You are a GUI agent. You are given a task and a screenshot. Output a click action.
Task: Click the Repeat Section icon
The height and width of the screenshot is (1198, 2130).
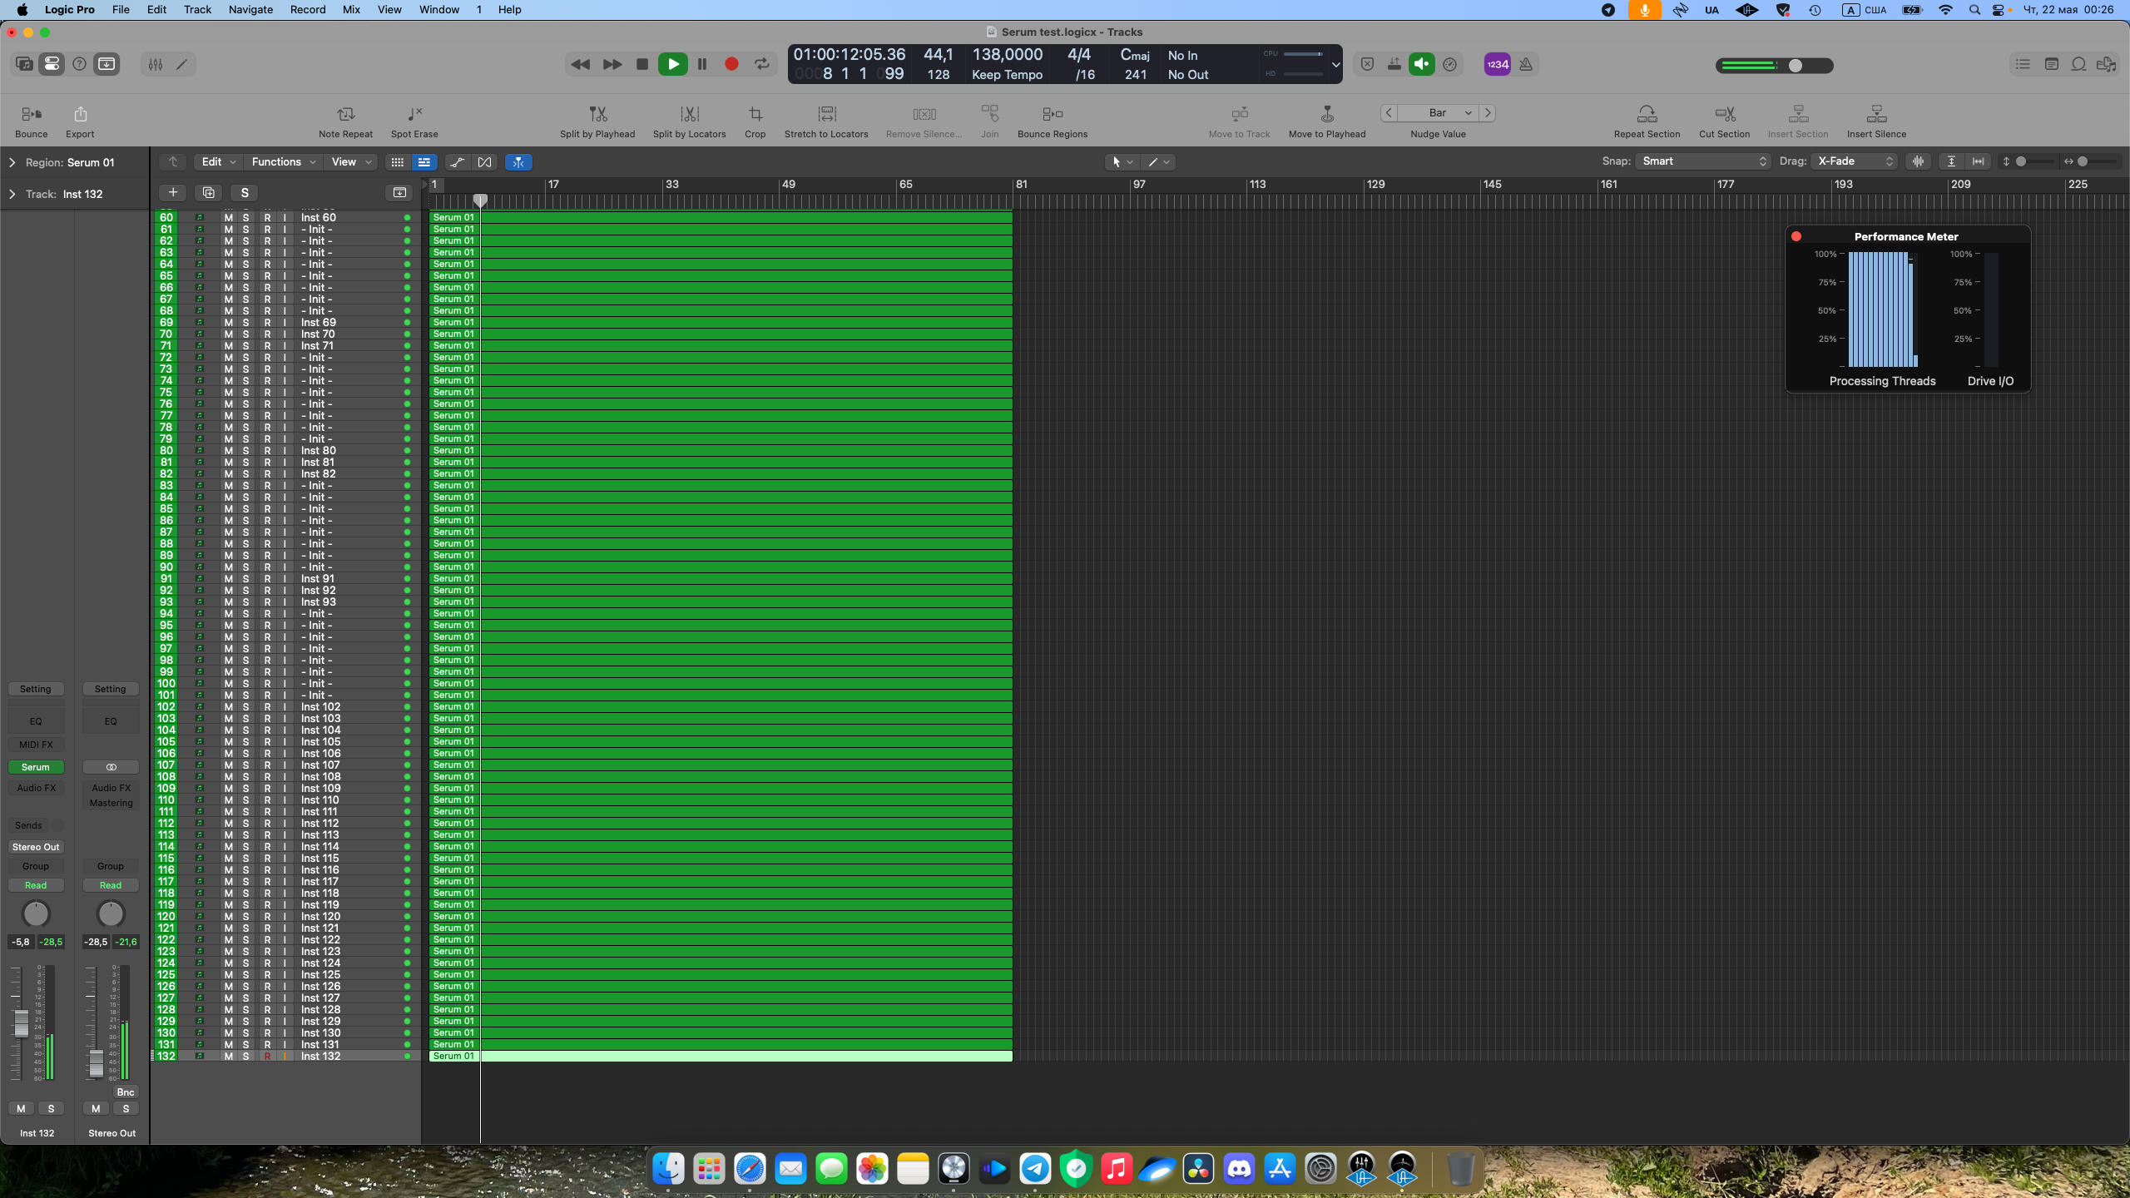(x=1647, y=114)
